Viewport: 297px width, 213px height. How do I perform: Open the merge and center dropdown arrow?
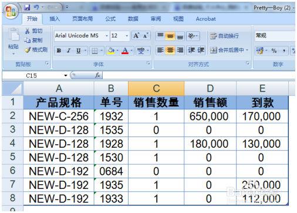(247, 50)
